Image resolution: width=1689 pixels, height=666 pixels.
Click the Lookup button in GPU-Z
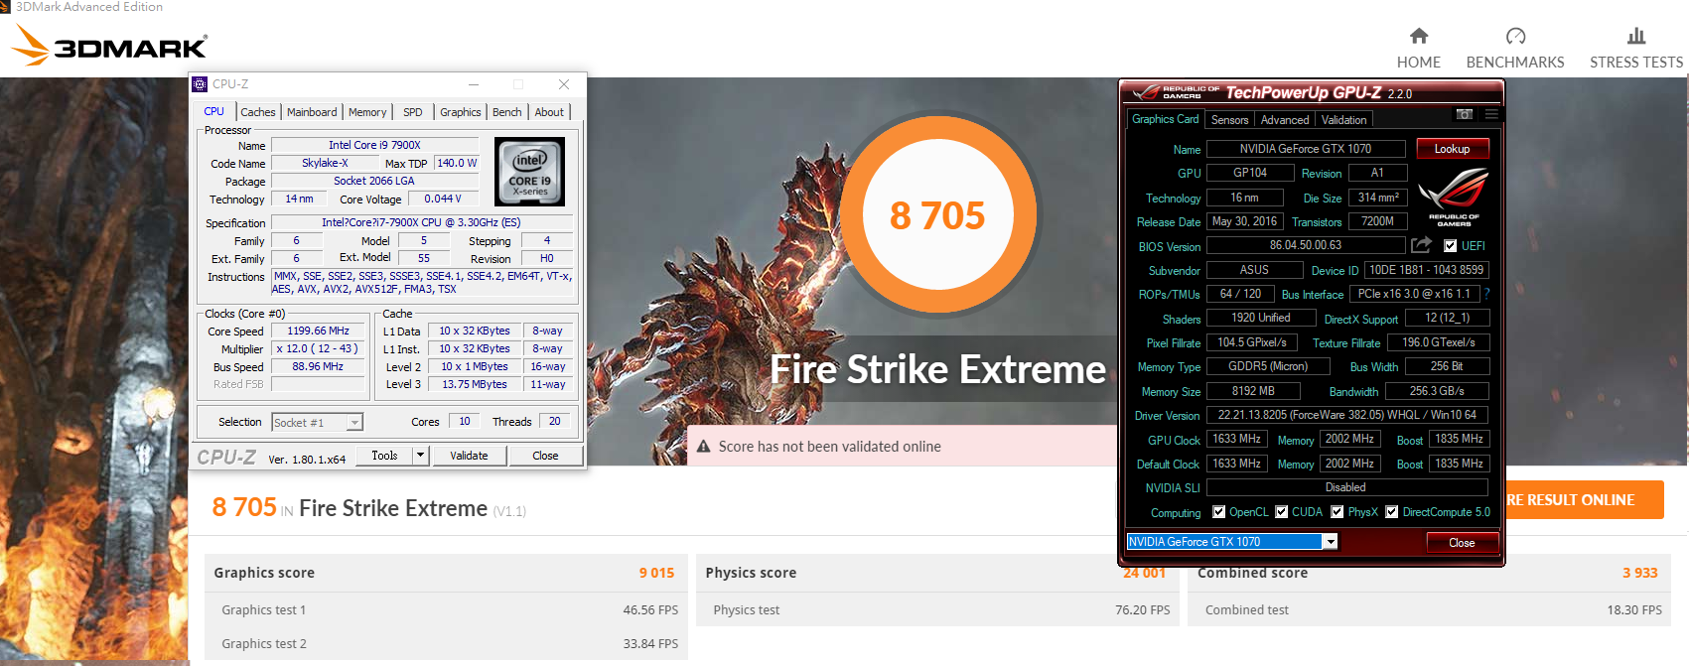click(x=1452, y=149)
